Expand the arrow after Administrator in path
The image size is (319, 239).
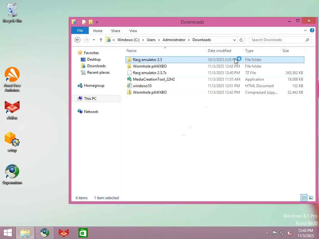(x=189, y=40)
